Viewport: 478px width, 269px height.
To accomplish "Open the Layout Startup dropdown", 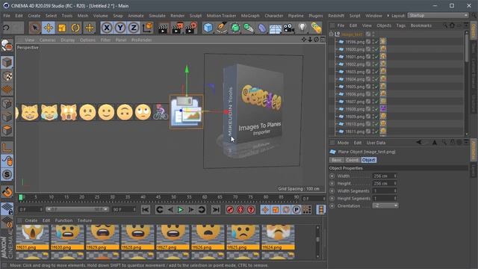I will click(438, 15).
